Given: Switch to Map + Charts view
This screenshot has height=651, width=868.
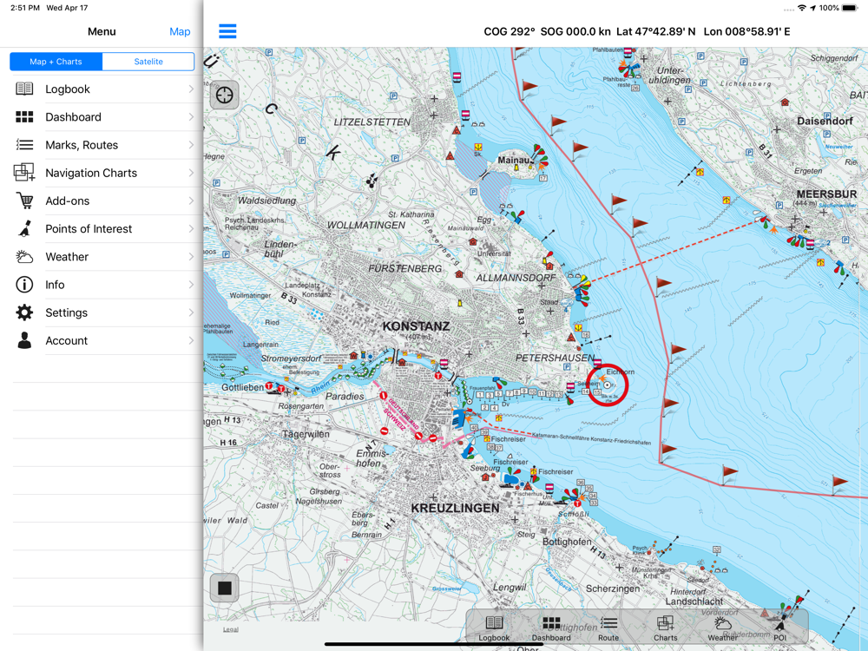Looking at the screenshot, I should pyautogui.click(x=56, y=62).
